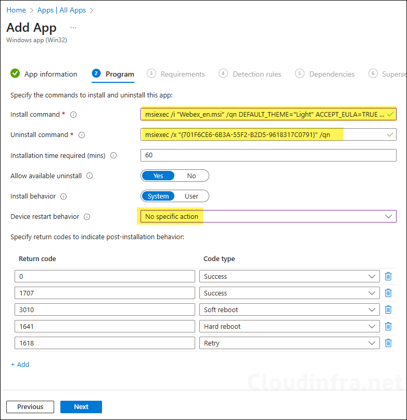Set Install behavior to User

tap(192, 196)
